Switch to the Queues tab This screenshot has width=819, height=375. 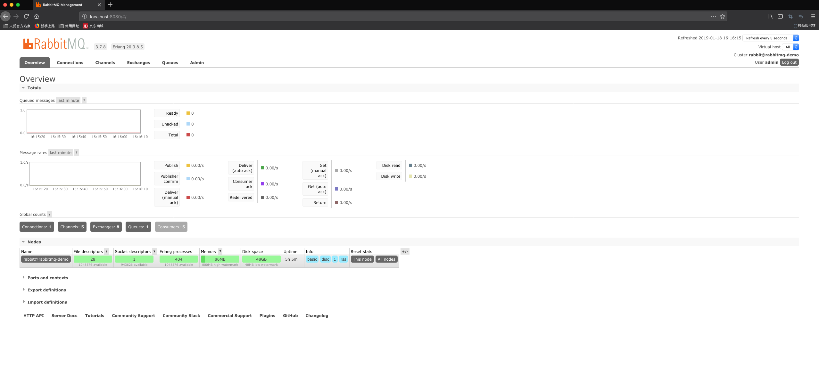pos(170,62)
